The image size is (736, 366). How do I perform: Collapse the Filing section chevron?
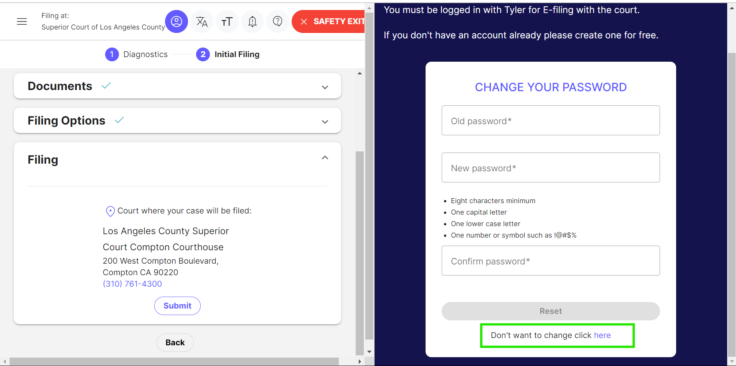pyautogui.click(x=325, y=158)
